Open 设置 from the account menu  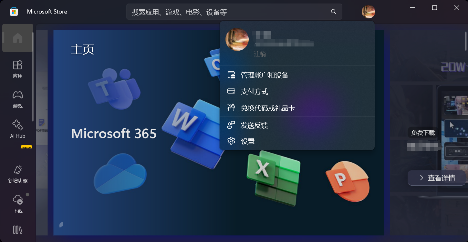[297, 141]
